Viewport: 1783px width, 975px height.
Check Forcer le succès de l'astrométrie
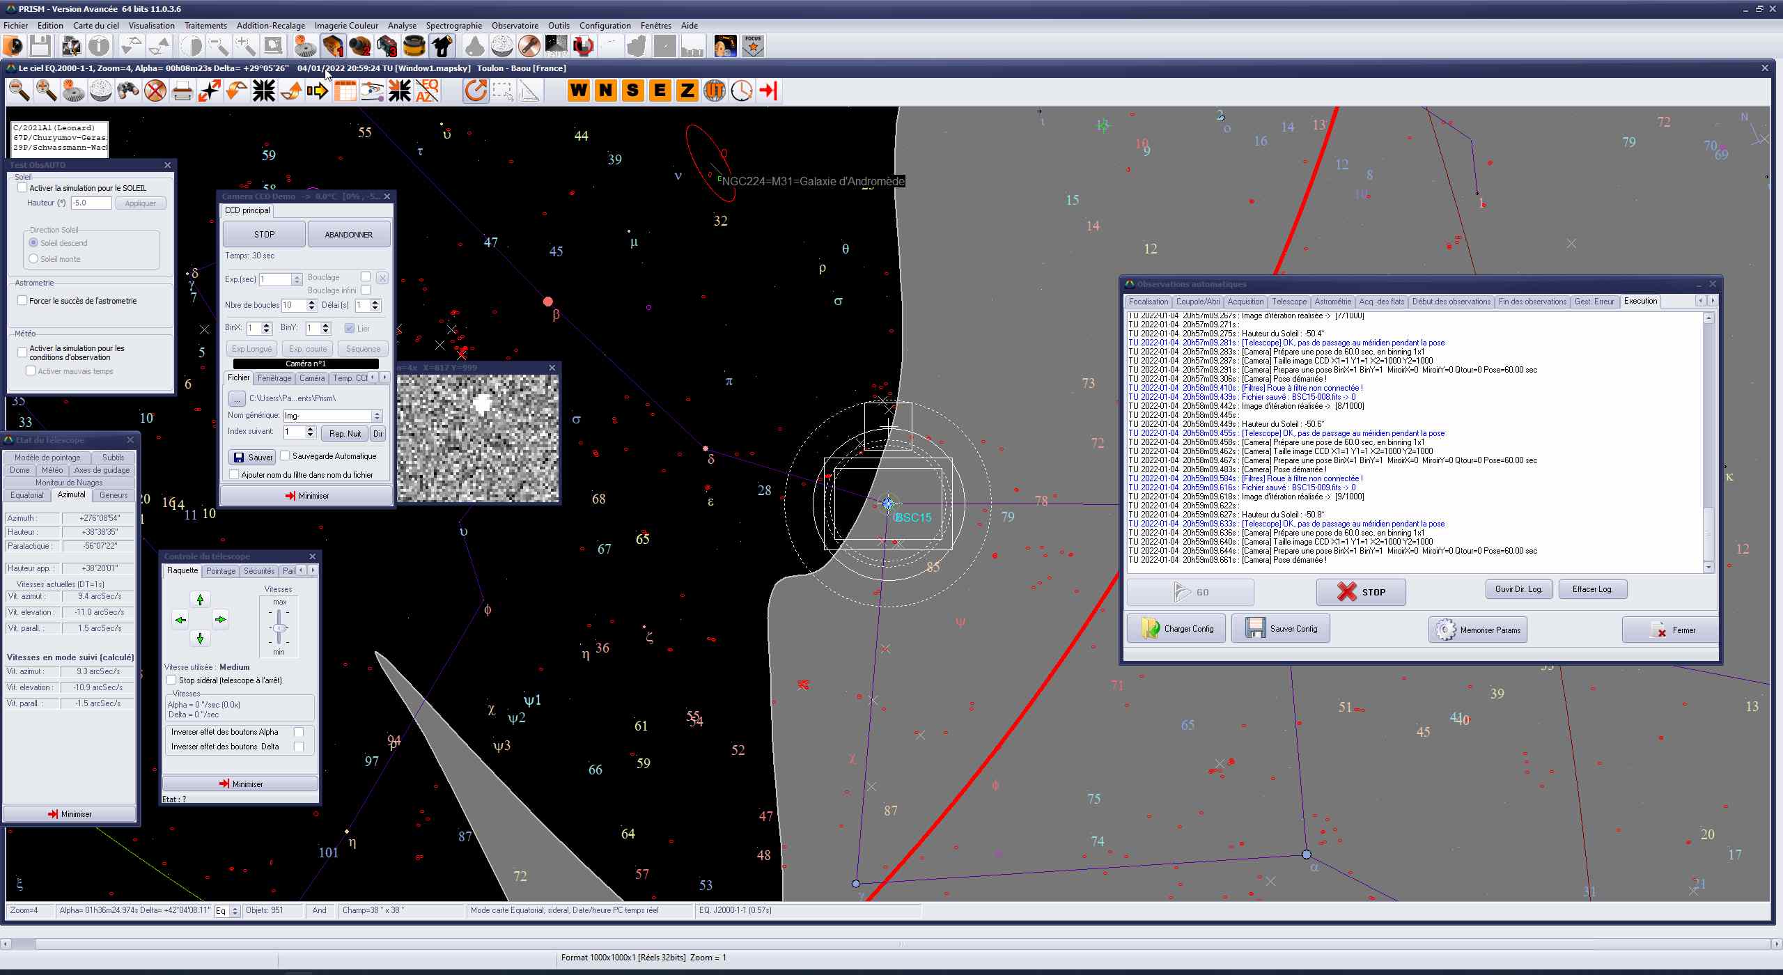point(23,301)
